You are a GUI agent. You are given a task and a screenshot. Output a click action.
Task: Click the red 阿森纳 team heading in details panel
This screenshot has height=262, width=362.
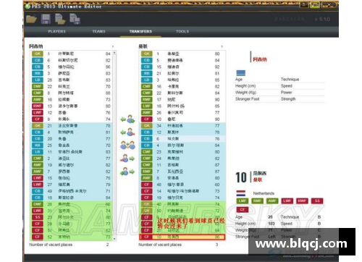click(x=260, y=59)
